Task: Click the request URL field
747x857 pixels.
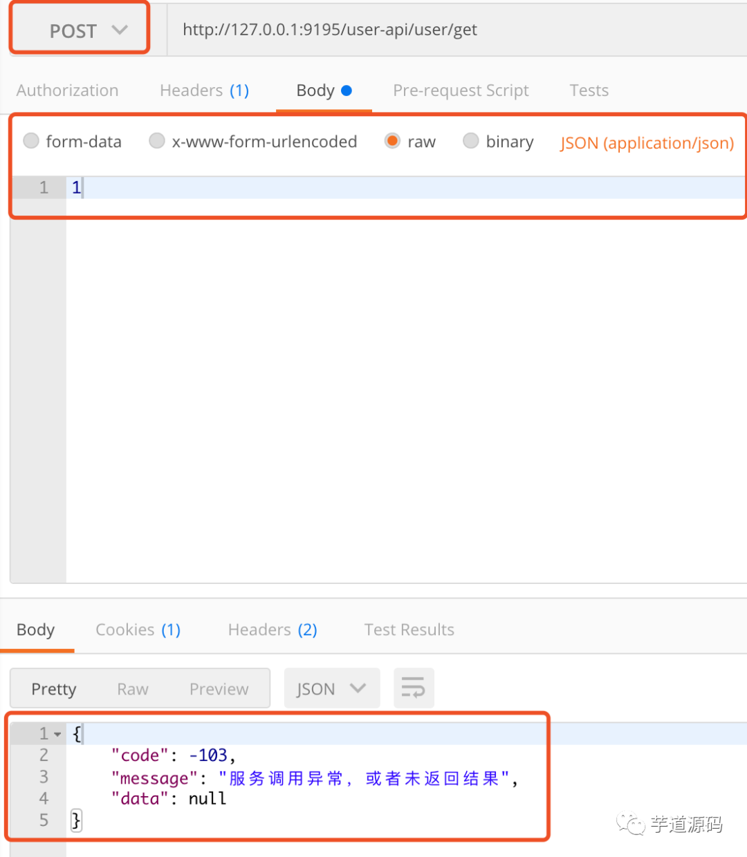Action: [x=457, y=30]
